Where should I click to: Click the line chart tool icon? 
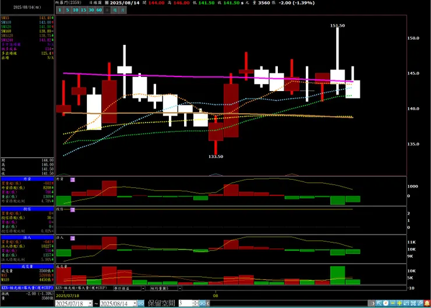407,303
